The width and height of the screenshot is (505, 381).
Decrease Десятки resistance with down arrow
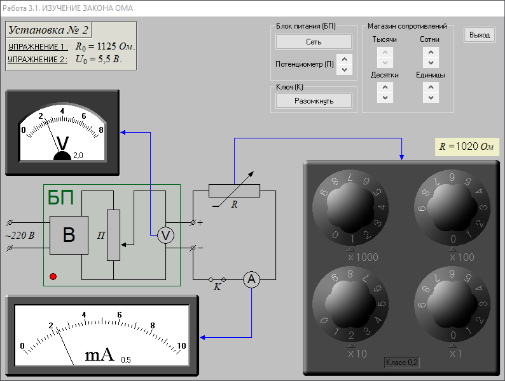385,98
